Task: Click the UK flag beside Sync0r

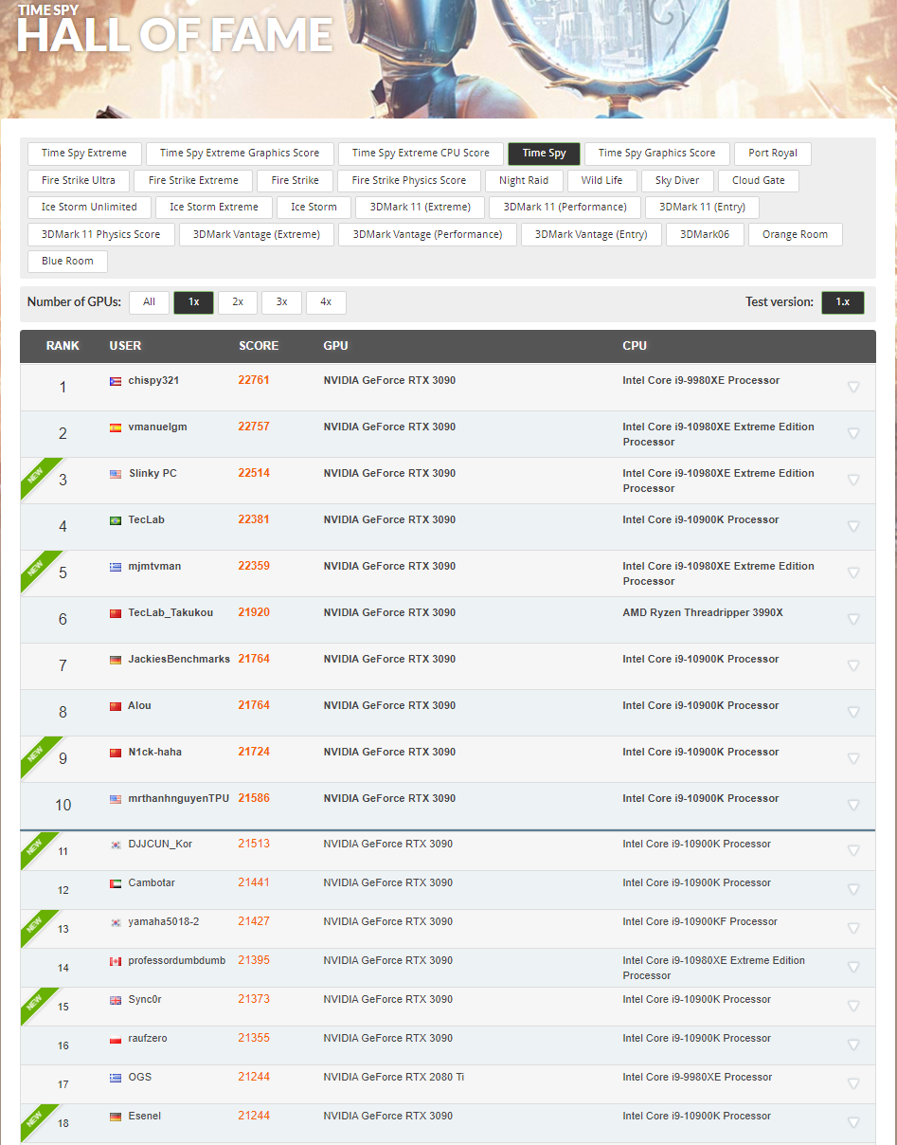Action: [x=116, y=1000]
